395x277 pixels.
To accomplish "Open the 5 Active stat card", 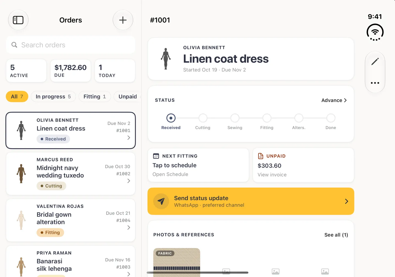I will pyautogui.click(x=26, y=71).
